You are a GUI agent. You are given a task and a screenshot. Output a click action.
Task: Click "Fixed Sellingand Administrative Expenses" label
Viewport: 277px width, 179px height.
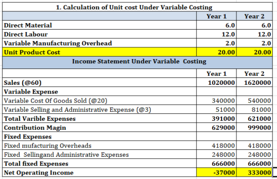coord(99,154)
